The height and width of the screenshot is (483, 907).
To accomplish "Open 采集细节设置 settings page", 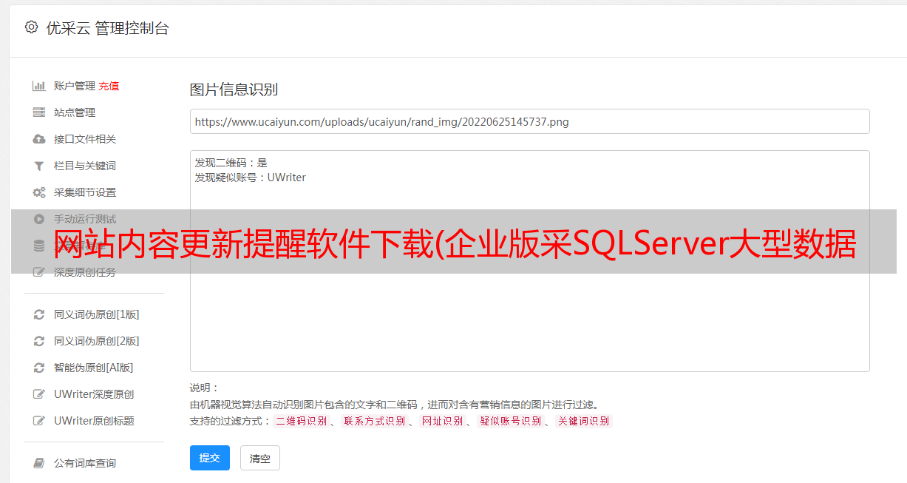I will tap(85, 192).
